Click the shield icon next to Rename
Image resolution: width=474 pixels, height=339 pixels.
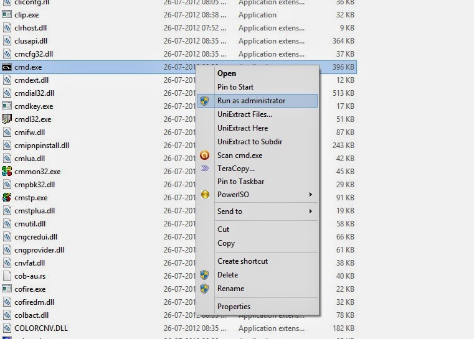click(x=205, y=289)
